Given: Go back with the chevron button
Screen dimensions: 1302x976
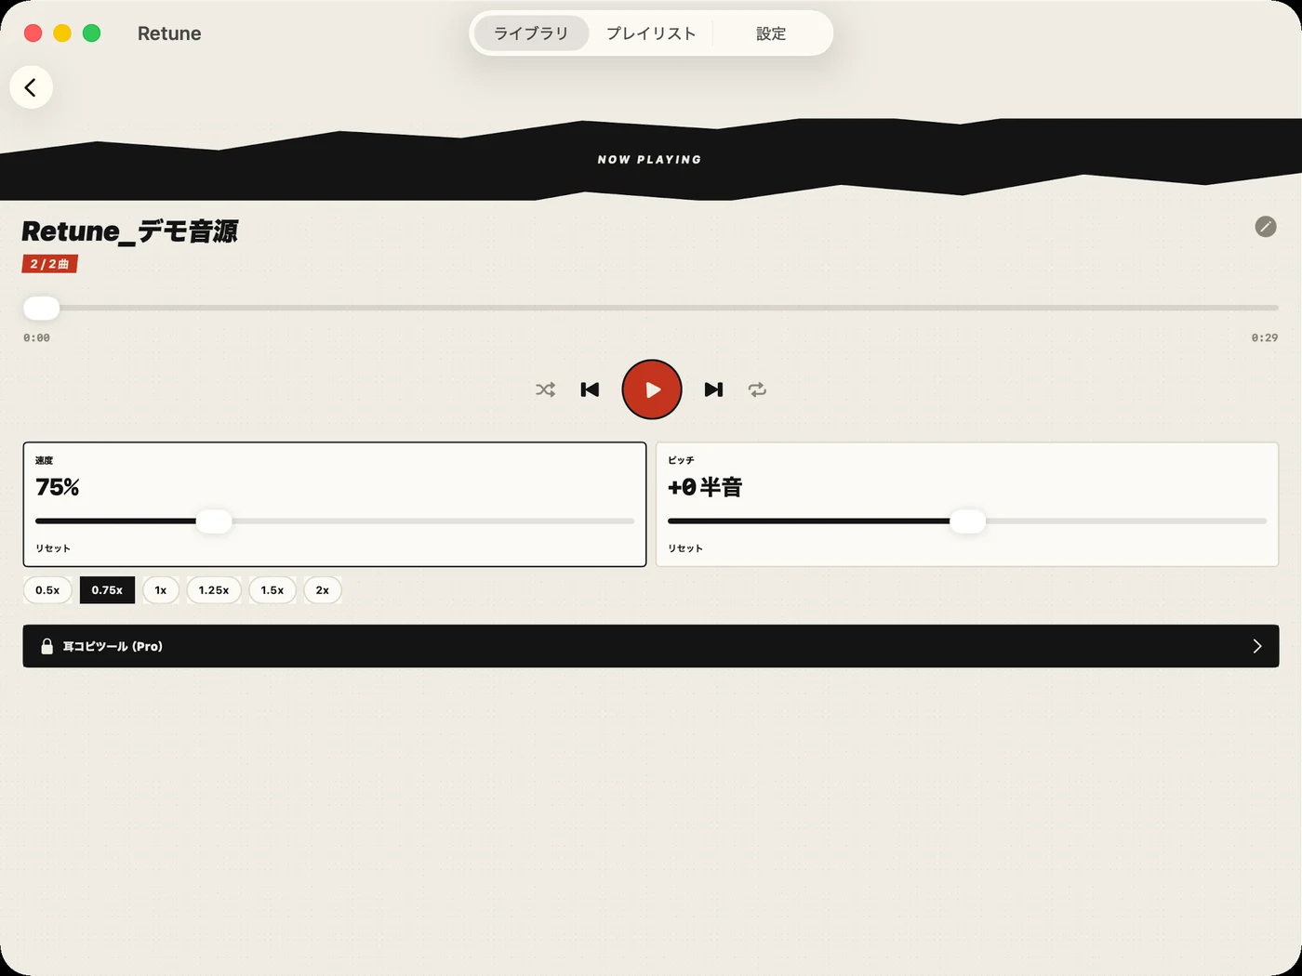Looking at the screenshot, I should [31, 87].
